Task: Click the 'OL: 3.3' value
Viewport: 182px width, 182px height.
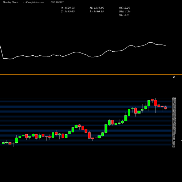Action: tap(124, 15)
